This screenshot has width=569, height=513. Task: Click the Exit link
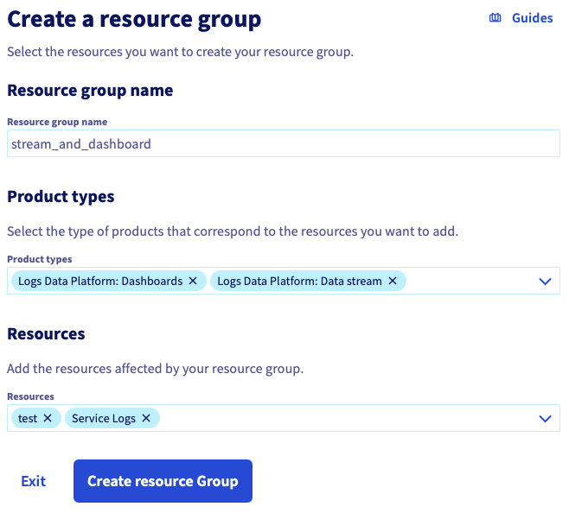(34, 481)
